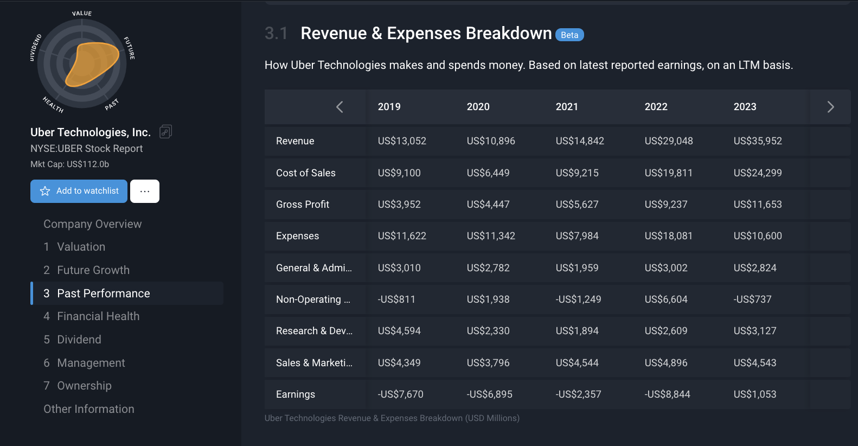Click 2023 revenue value US$35,952
The image size is (858, 446).
[758, 141]
